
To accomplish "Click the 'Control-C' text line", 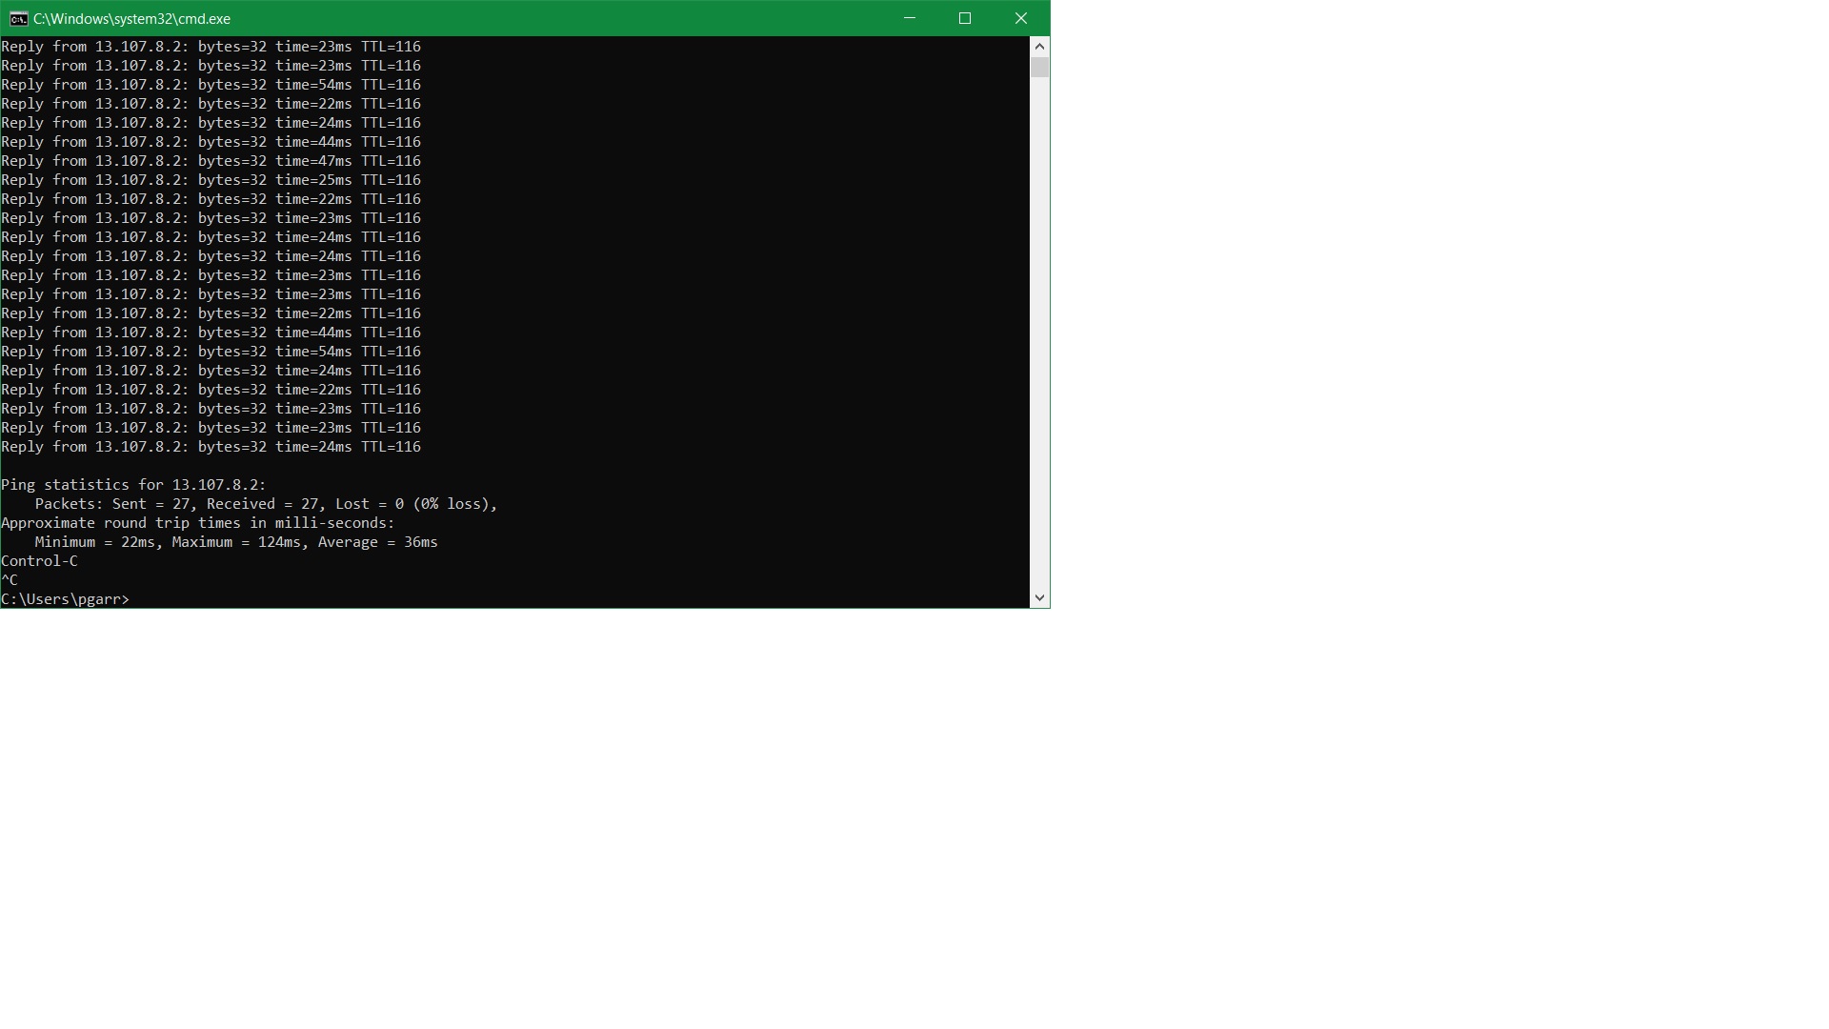I will click(39, 561).
